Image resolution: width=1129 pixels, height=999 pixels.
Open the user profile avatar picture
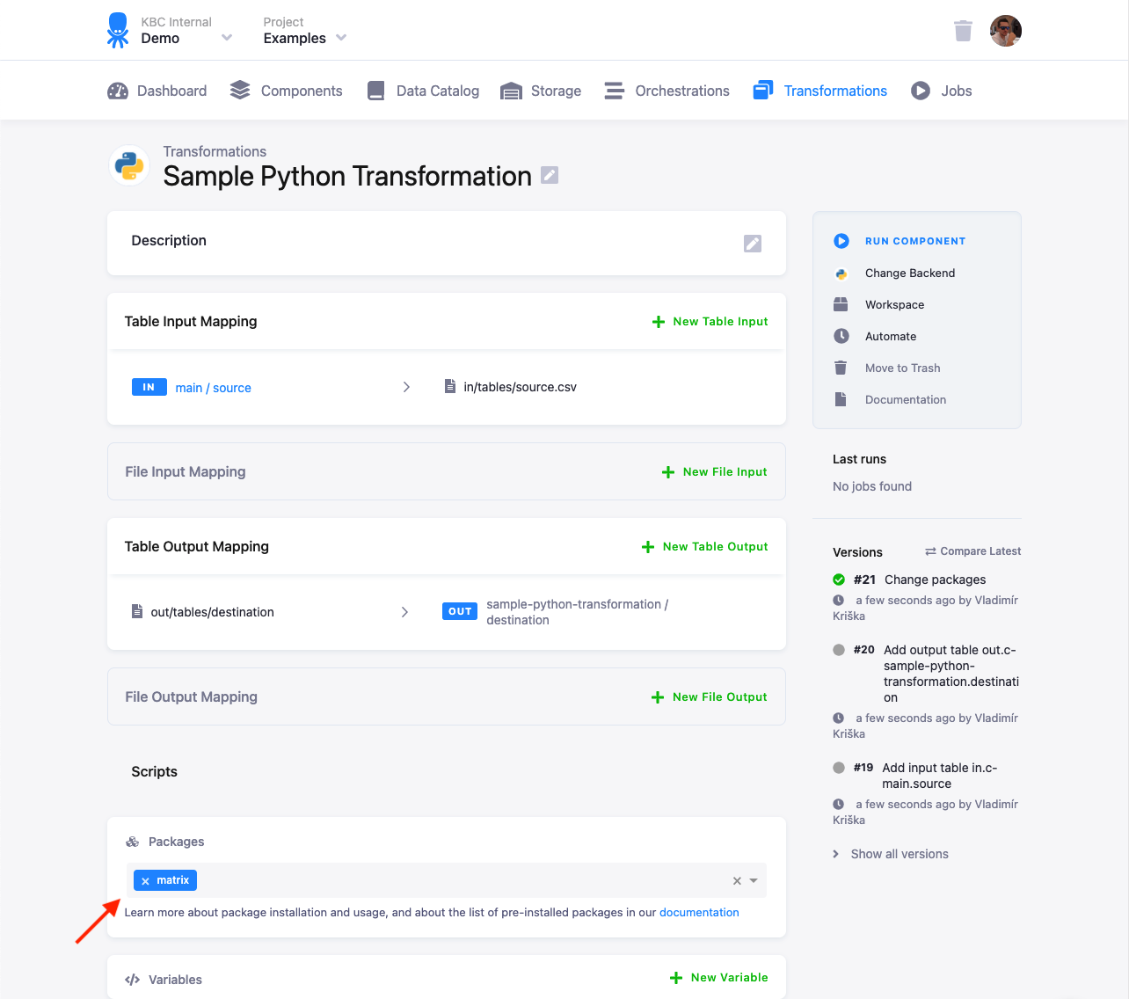pyautogui.click(x=1005, y=30)
